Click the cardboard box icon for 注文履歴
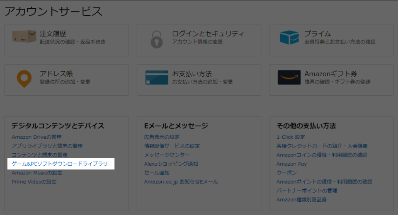Viewport: 398px width, 215px height. pyautogui.click(x=24, y=36)
